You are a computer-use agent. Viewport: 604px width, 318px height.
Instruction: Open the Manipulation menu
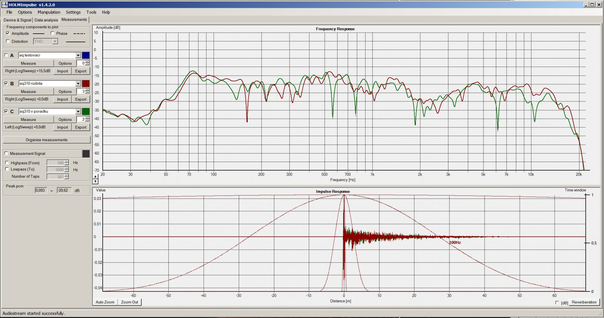pyautogui.click(x=49, y=12)
